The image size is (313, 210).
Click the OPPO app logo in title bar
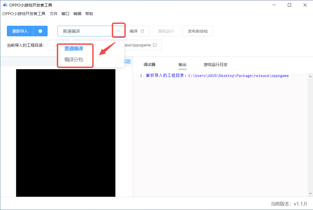[x=5, y=5]
